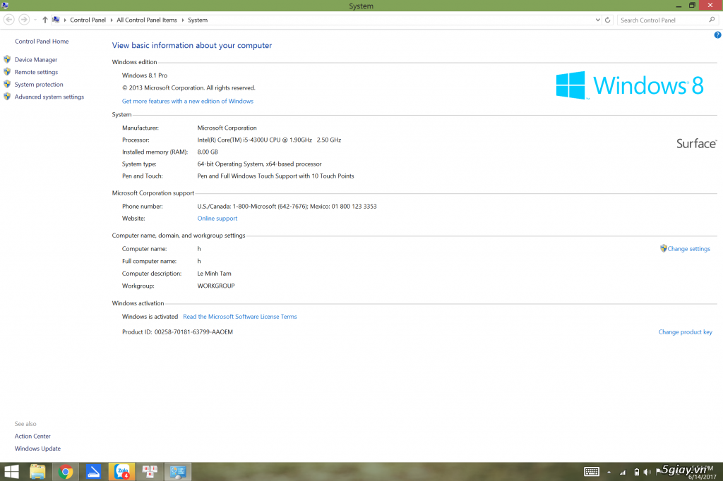Click the volume speaker tray icon
The width and height of the screenshot is (723, 481).
pyautogui.click(x=647, y=473)
